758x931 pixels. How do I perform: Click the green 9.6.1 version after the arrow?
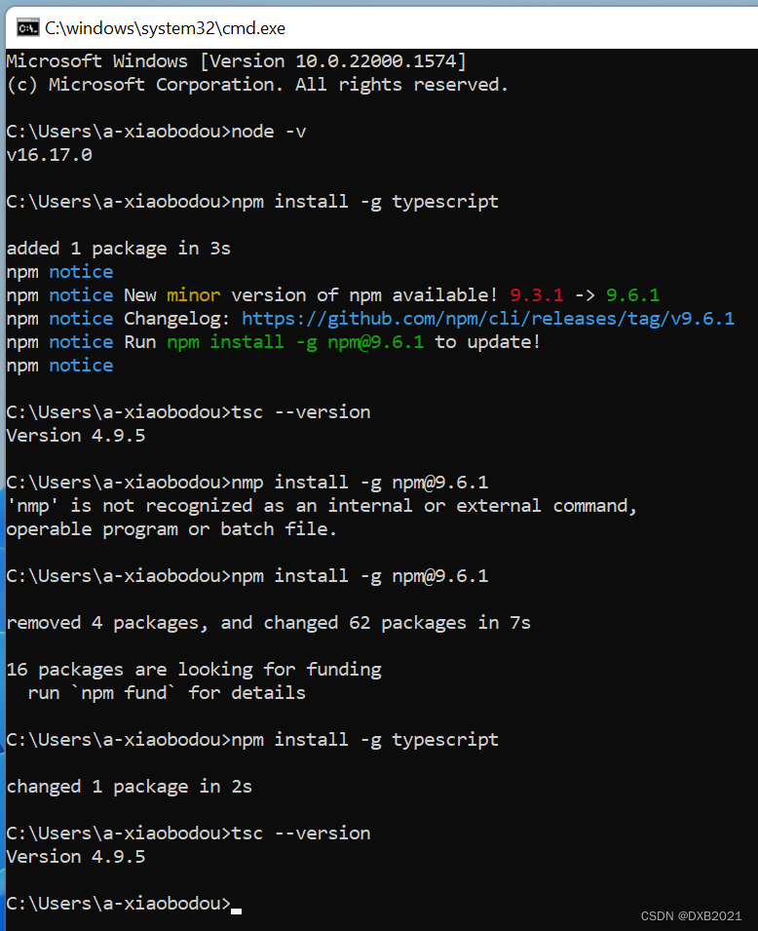pyautogui.click(x=632, y=295)
